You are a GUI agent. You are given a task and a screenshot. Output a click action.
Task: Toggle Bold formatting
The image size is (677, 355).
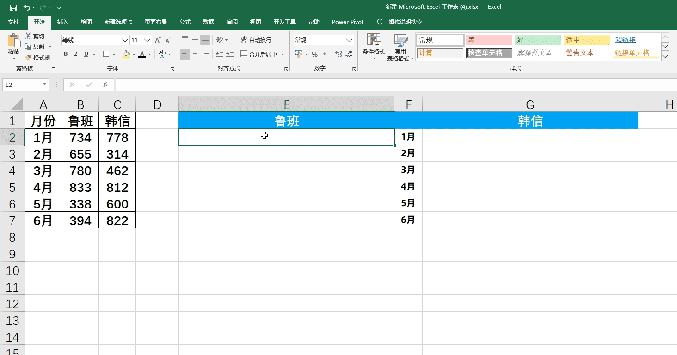(x=66, y=55)
